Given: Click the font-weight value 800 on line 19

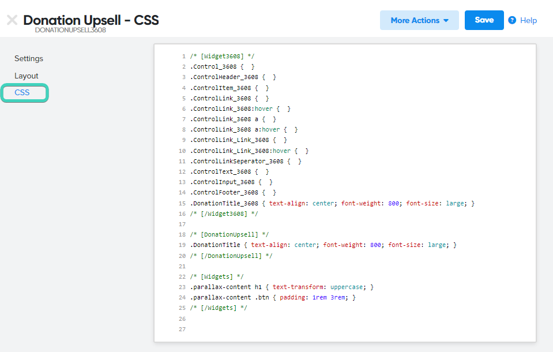Looking at the screenshot, I should click(375, 245).
